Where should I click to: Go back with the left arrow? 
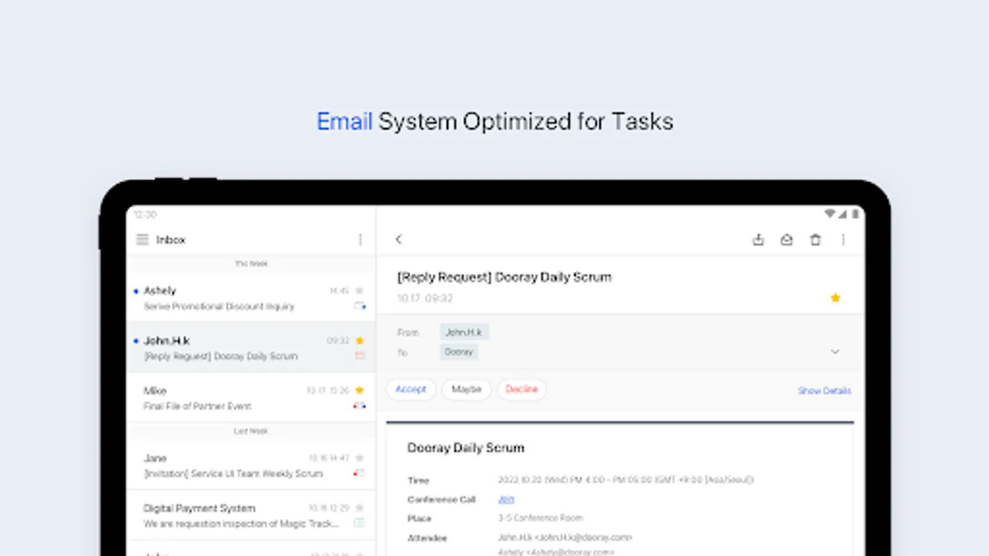[x=399, y=240]
